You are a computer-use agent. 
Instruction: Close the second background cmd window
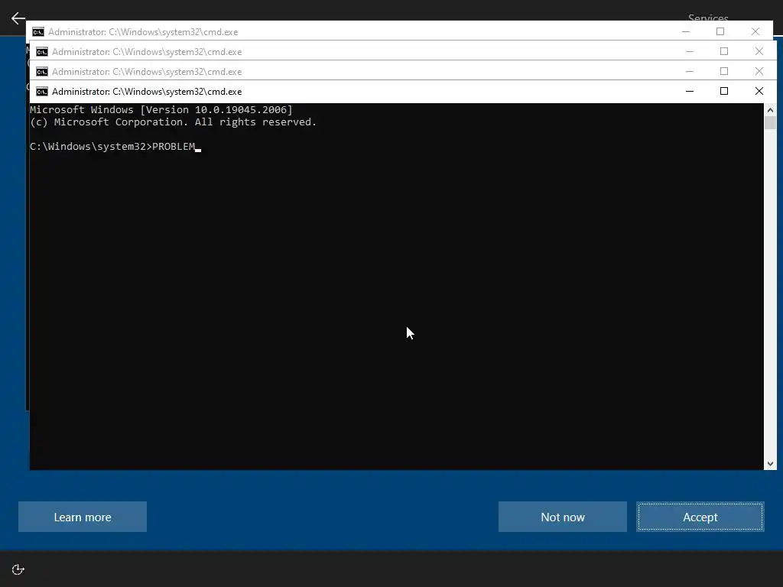(759, 51)
